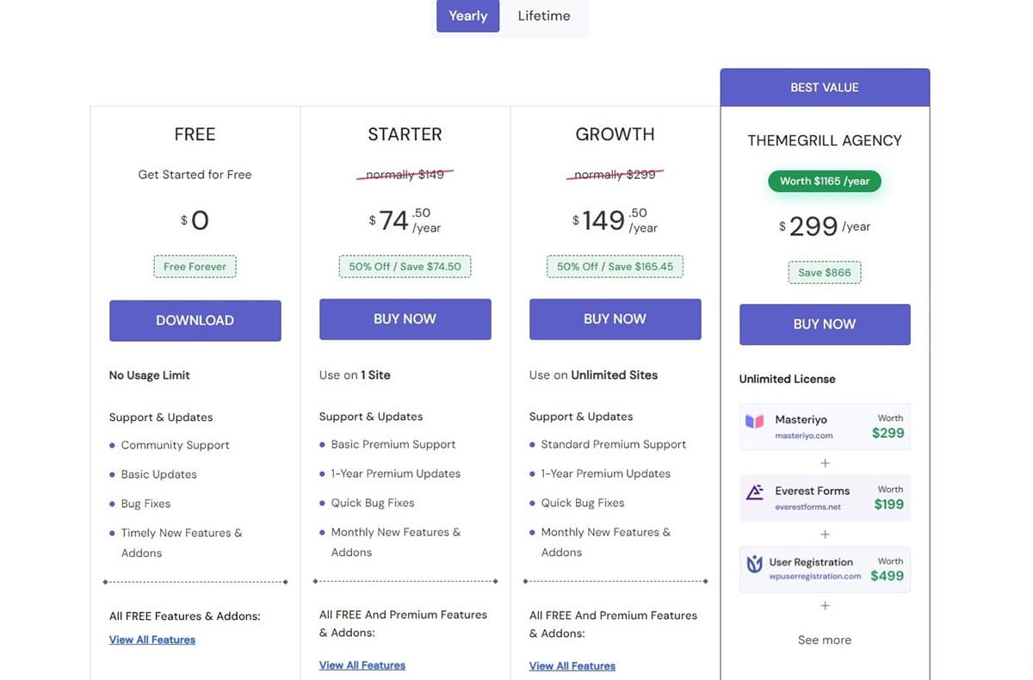Expand See more in Agency plan
The height and width of the screenshot is (680, 1033).
[825, 640]
